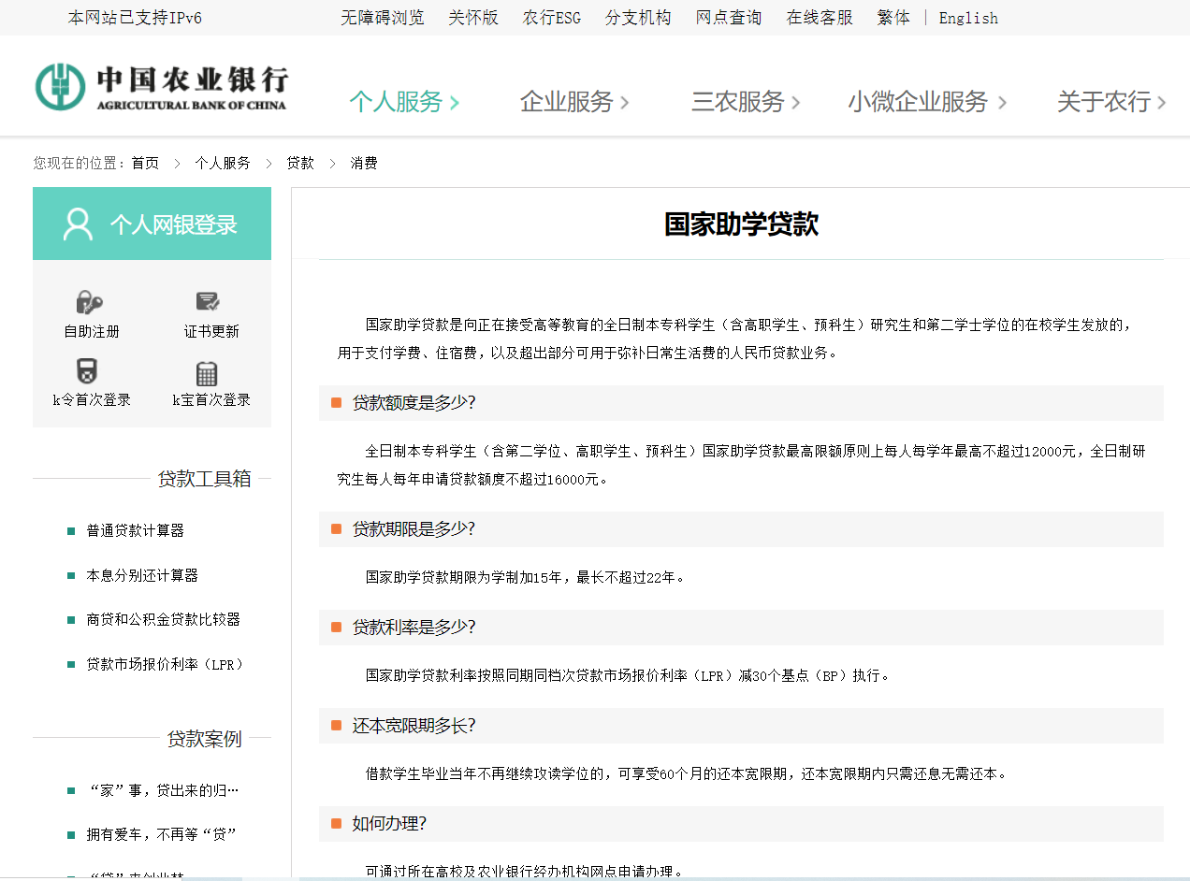The height and width of the screenshot is (881, 1190).
Task: Open the 商贷和公积金贷款比较器 link
Action: [x=164, y=619]
